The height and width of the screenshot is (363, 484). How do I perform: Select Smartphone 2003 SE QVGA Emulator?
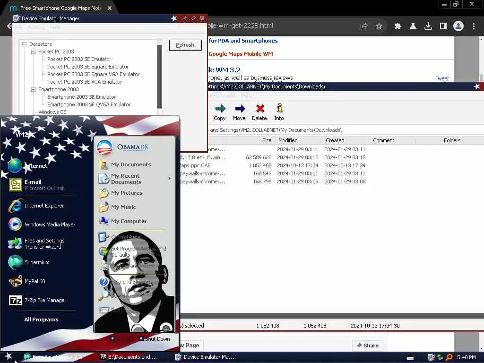tap(89, 104)
